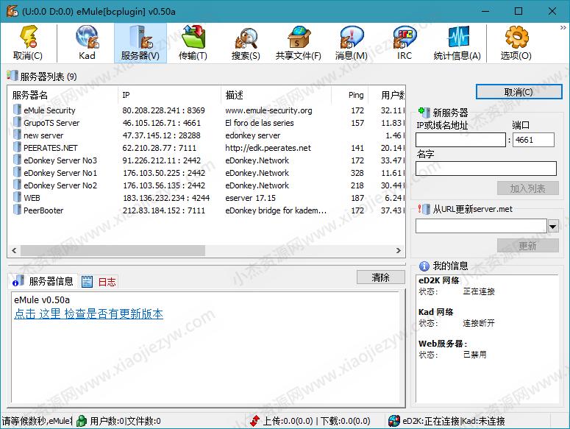Click the eD2K connection globe icon
This screenshot has width=570, height=429.
pos(394,421)
